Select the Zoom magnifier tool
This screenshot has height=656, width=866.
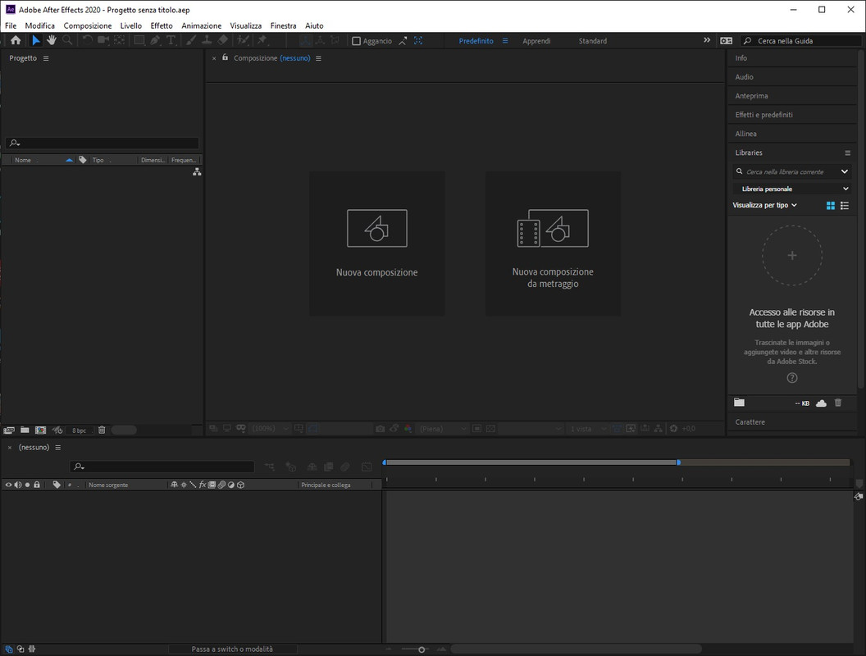click(x=67, y=40)
